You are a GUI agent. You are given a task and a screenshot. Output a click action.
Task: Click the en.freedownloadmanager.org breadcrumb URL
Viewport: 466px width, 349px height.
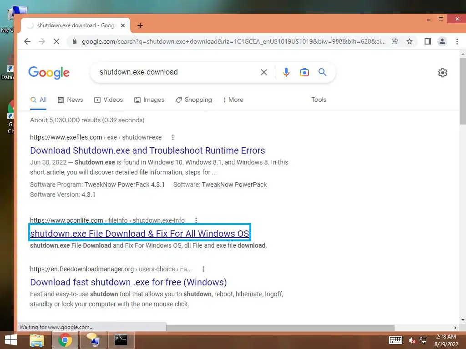click(111, 269)
